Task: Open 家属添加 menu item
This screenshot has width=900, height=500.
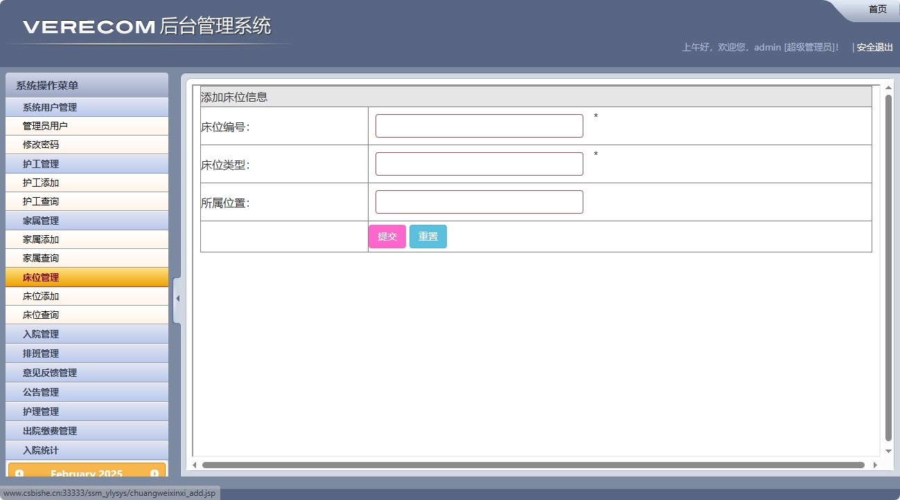Action: point(87,239)
